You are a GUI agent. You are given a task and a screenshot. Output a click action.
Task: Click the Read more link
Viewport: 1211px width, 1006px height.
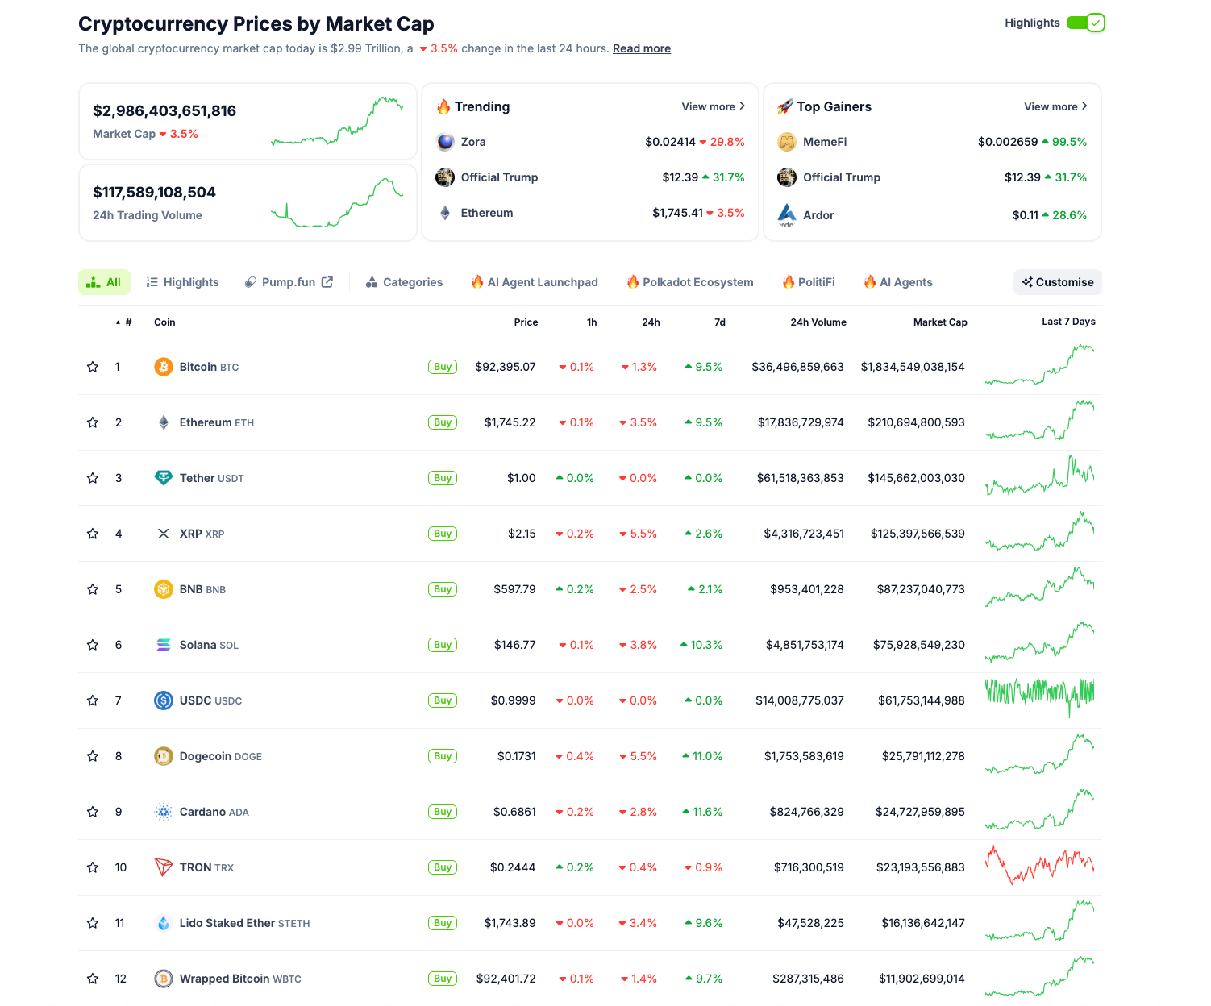pos(641,48)
